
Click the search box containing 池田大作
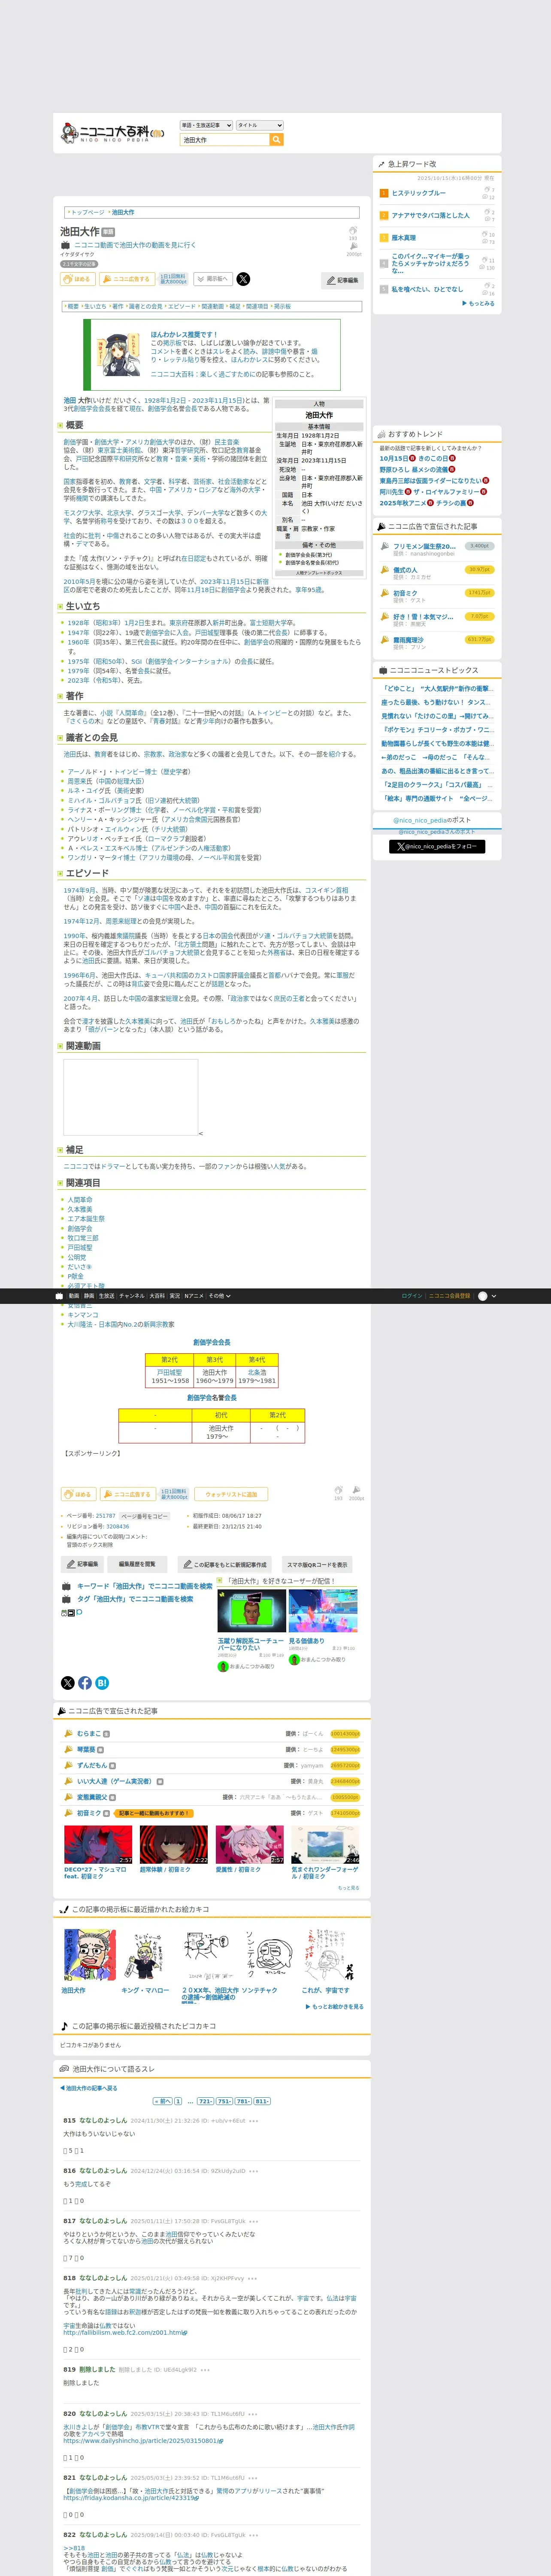click(x=225, y=140)
